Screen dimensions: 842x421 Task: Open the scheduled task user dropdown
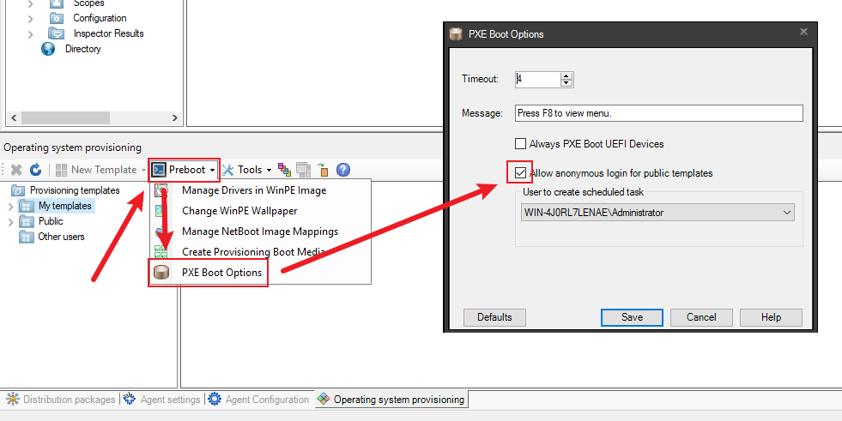(787, 212)
